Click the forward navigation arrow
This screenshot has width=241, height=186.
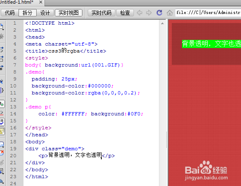[x=149, y=13]
